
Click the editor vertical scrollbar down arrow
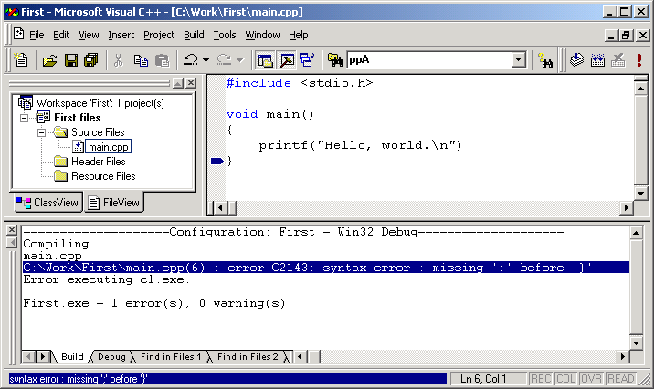tap(640, 193)
